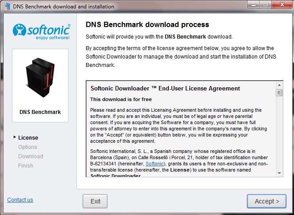Open the Contact us link
The image size is (294, 215).
pos(20,200)
